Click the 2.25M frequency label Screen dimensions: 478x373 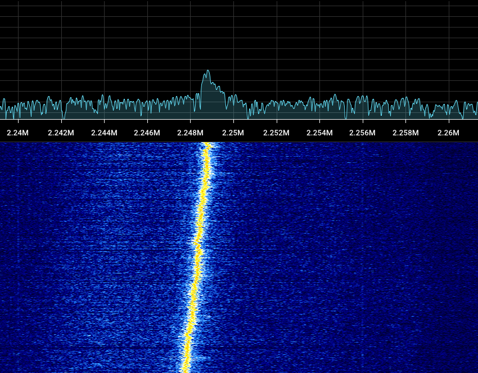pyautogui.click(x=233, y=133)
